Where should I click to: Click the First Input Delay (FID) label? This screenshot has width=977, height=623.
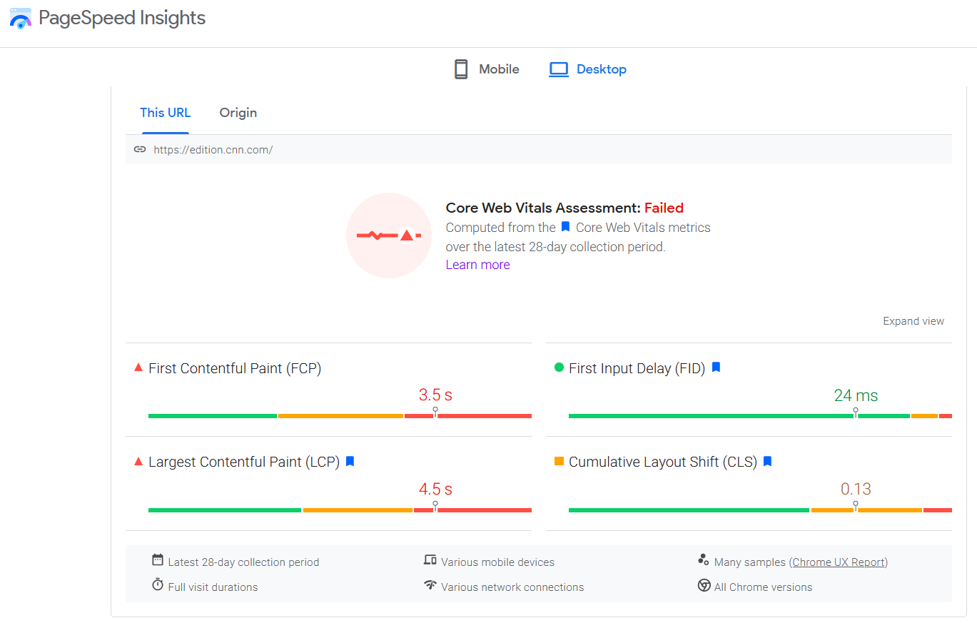coord(637,369)
